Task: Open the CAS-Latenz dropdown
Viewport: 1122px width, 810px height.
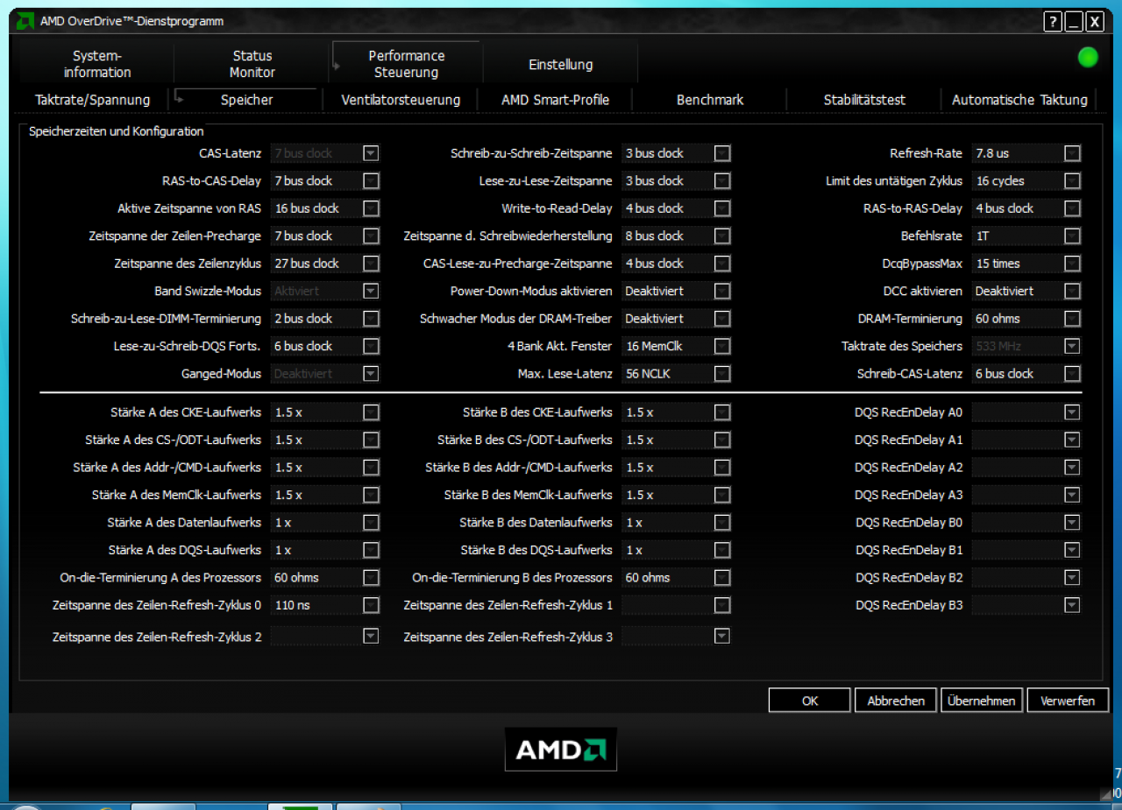Action: coord(371,153)
